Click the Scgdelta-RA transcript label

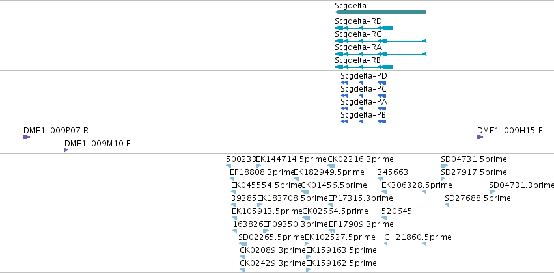(358, 47)
